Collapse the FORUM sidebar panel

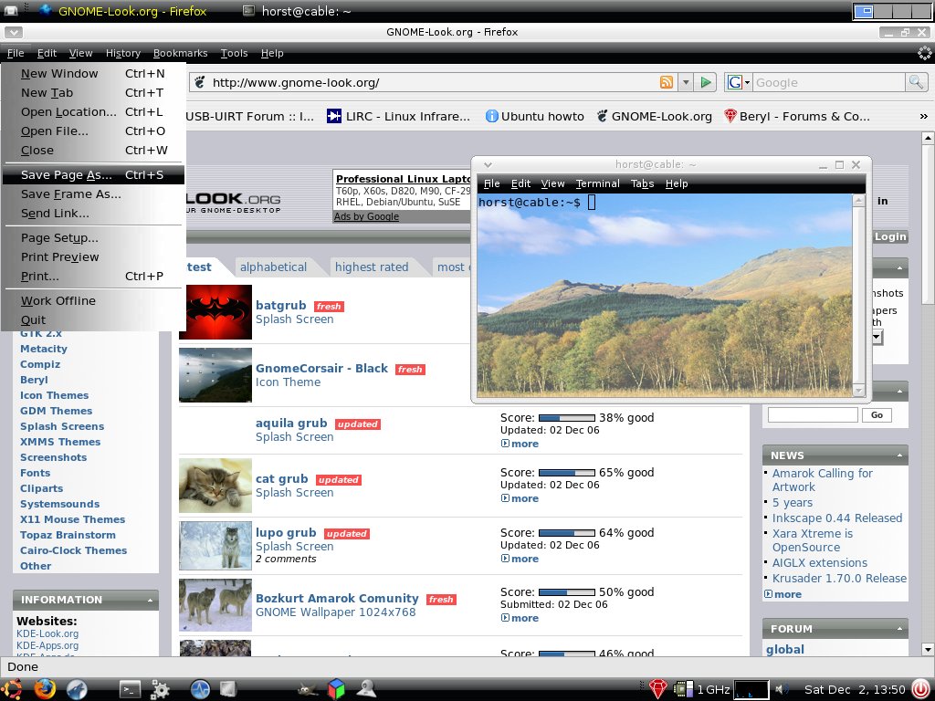[x=899, y=629]
